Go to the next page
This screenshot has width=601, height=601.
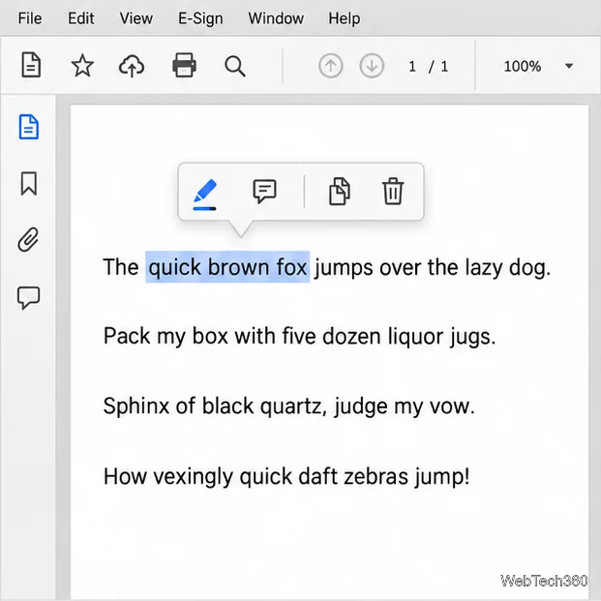point(372,66)
